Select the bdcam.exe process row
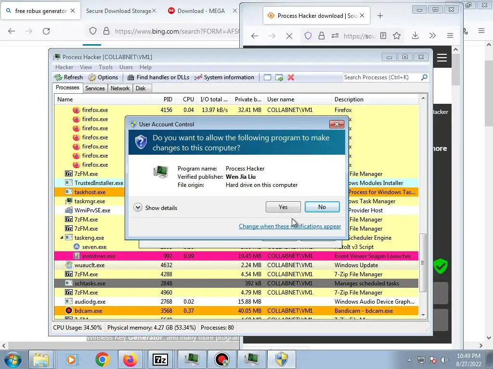The height and width of the screenshot is (369, 493). (236, 310)
